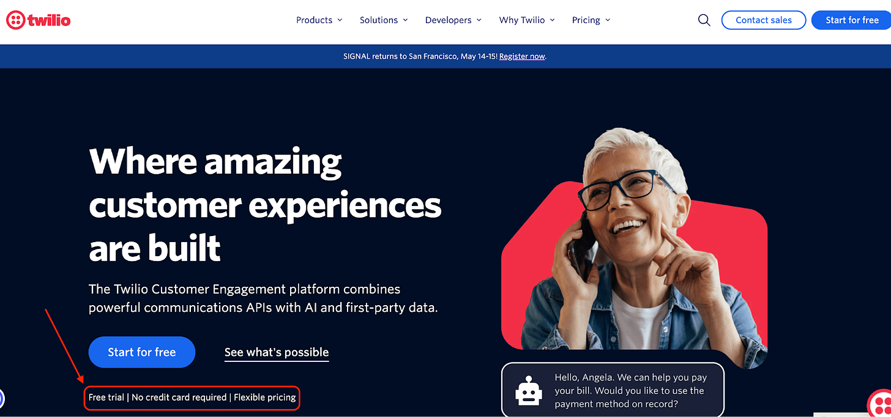Open the red Twilio chat widget icon
This screenshot has height=417, width=891.
[879, 404]
